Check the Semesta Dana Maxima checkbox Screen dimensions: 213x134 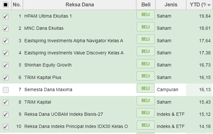pos(6,90)
